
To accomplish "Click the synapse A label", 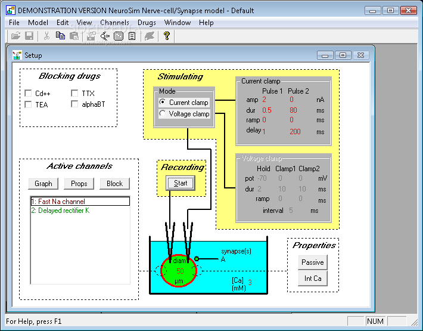I will pos(223,259).
